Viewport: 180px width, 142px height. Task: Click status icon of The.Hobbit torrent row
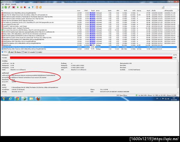pyautogui.click(x=2, y=22)
